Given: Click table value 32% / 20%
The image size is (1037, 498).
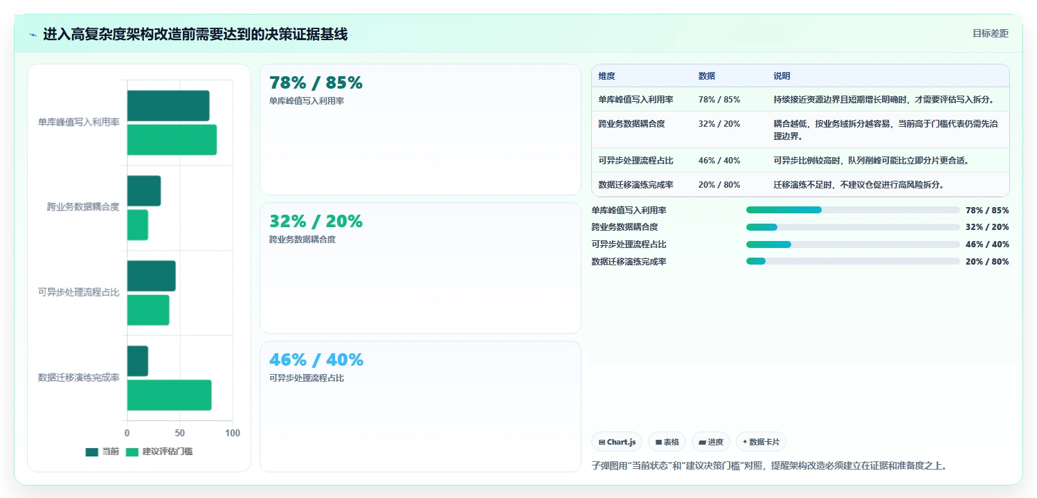Looking at the screenshot, I should coord(719,124).
